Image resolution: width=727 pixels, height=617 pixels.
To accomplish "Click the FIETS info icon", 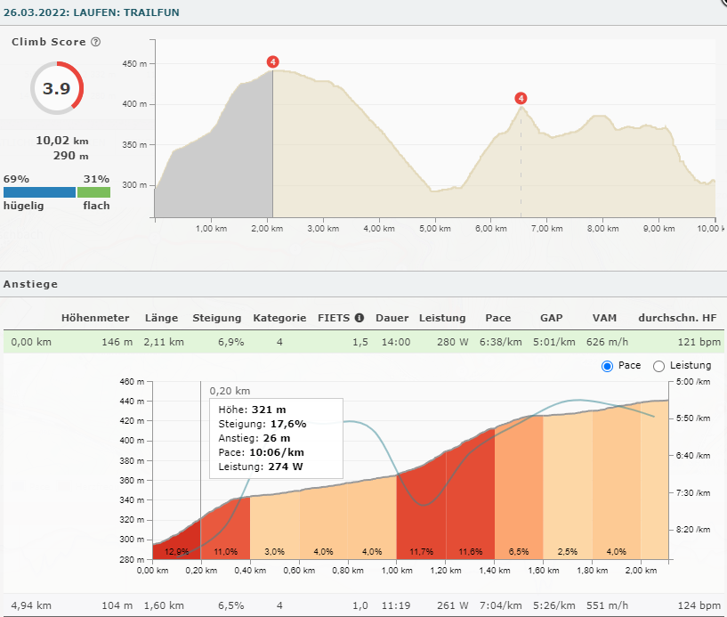I will pyautogui.click(x=359, y=318).
